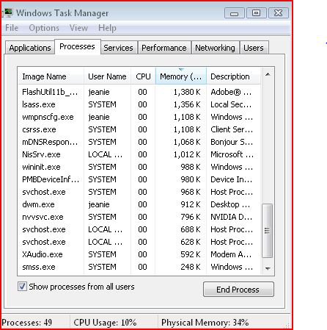The image size is (327, 330).
Task: Click the 248 K memory value
Action: point(191,267)
